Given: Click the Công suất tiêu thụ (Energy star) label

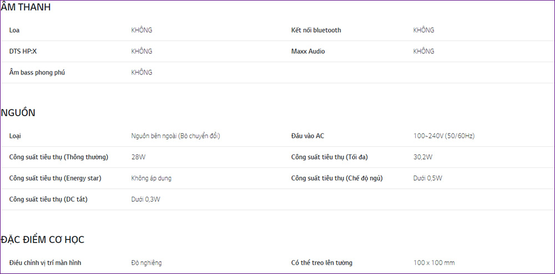Looking at the screenshot, I should click(55, 178).
